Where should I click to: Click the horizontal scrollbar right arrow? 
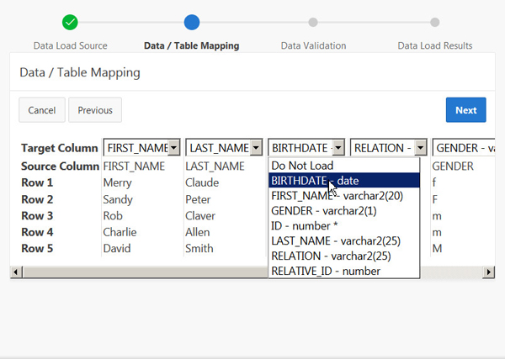488,272
